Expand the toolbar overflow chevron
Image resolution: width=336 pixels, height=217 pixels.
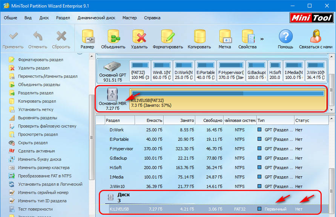261,38
